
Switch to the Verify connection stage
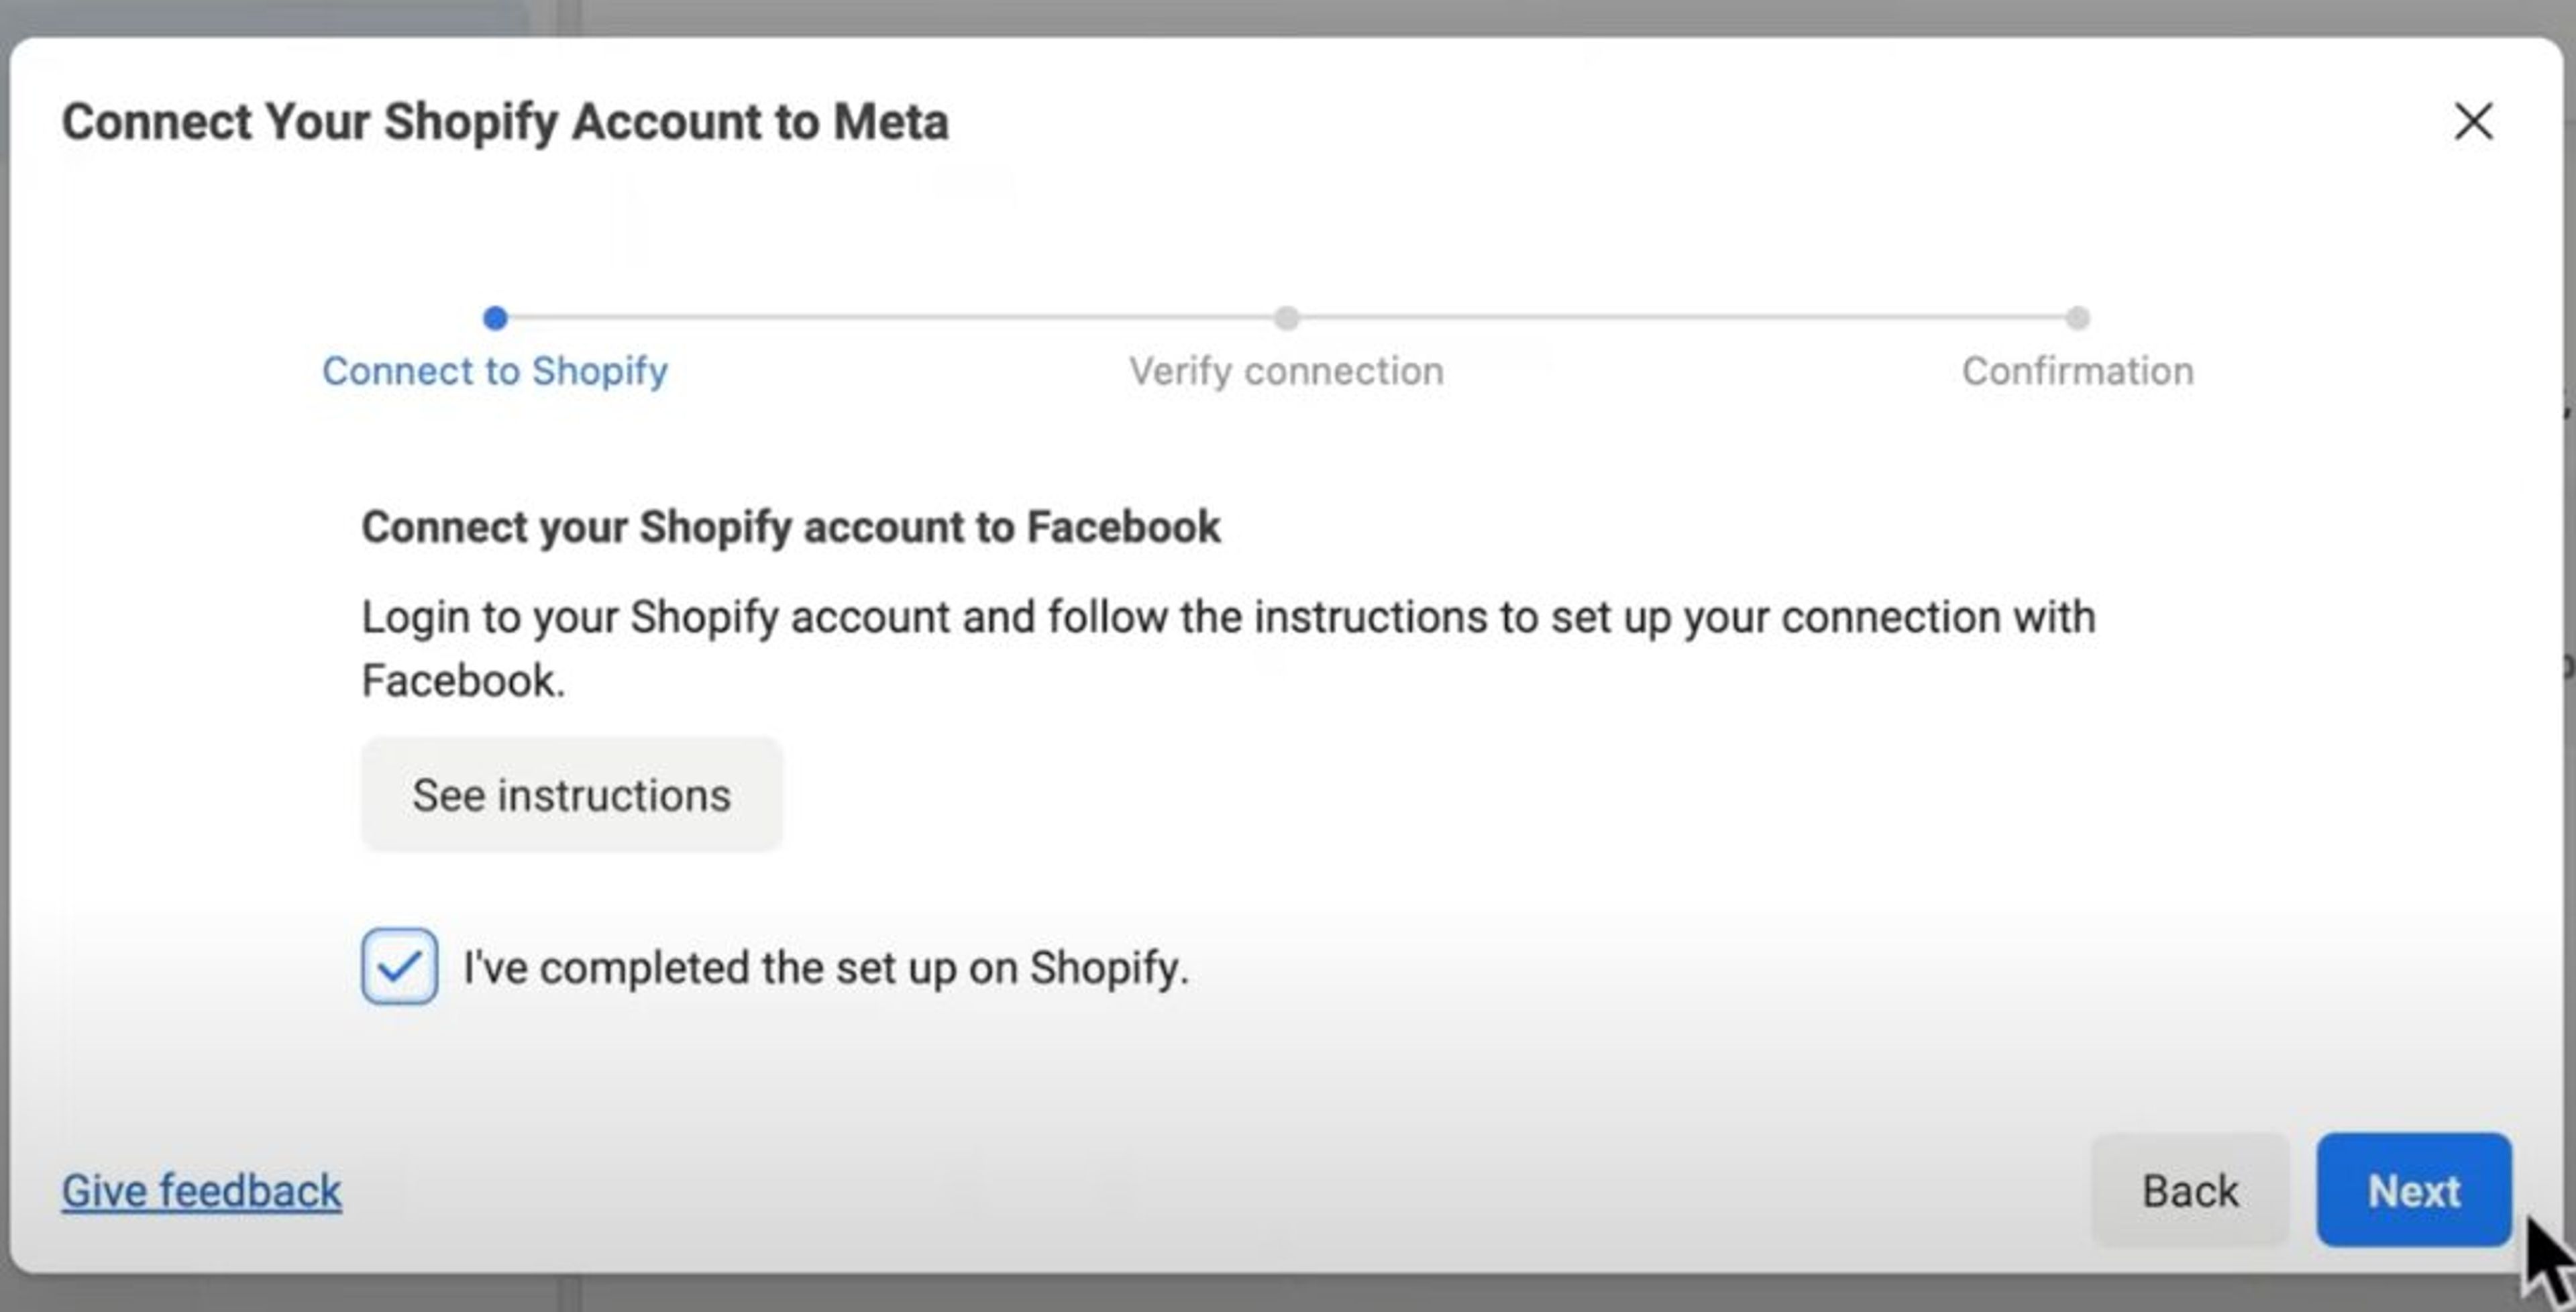pyautogui.click(x=1287, y=371)
